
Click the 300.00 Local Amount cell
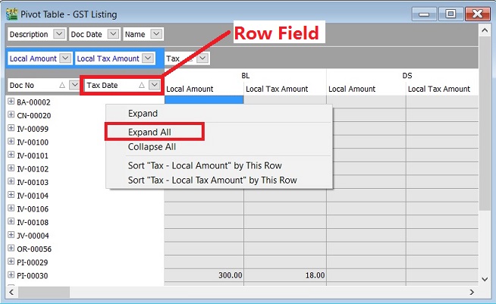tap(203, 275)
